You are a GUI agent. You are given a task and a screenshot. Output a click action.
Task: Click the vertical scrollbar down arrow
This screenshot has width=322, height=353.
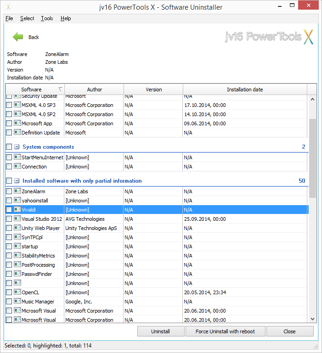coord(312,319)
